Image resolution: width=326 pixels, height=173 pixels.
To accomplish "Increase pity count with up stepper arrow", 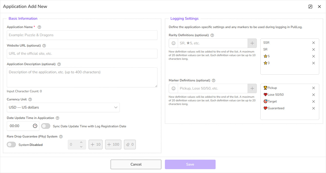I will pyautogui.click(x=81, y=142).
